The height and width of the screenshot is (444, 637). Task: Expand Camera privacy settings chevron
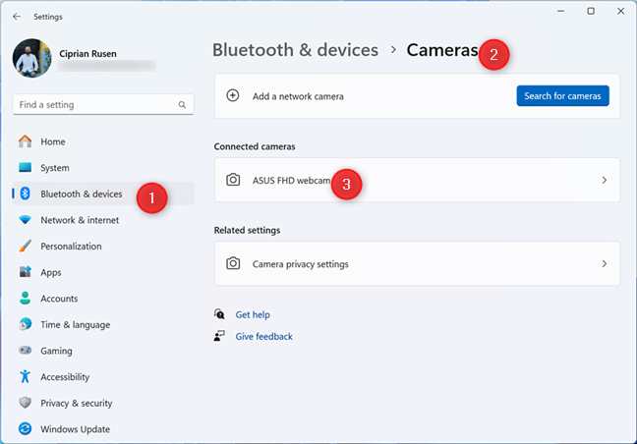pyautogui.click(x=605, y=264)
